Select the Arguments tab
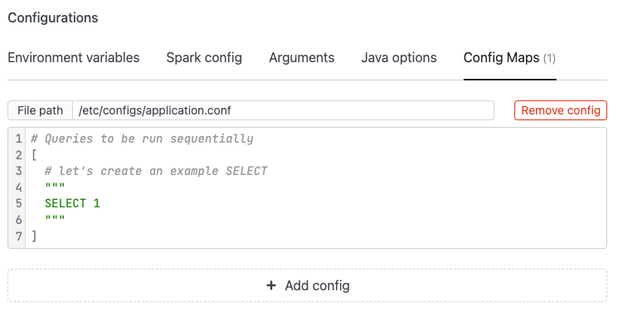 (x=301, y=57)
